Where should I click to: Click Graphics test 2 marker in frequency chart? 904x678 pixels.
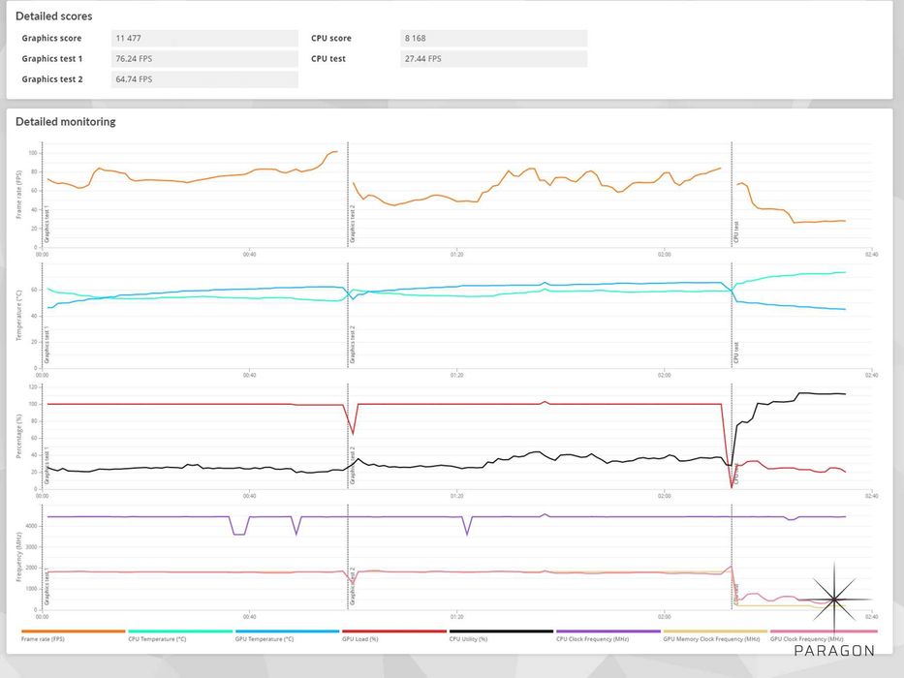(x=353, y=586)
